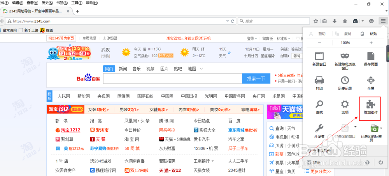Open new private browsing window icon
The width and height of the screenshot is (389, 176).
[345, 56]
